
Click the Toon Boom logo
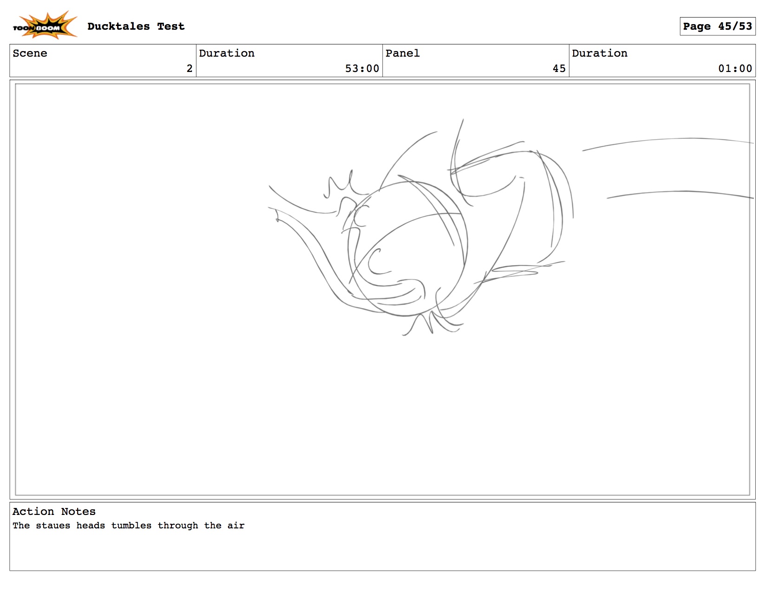coord(44,26)
